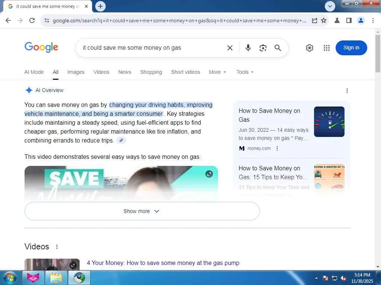Click the Google logo
This screenshot has width=381, height=285.
point(41,47)
